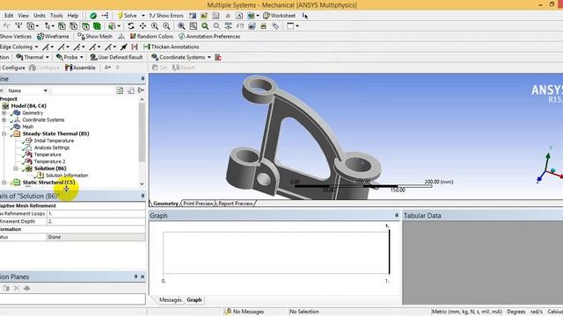This screenshot has height=316, width=563.
Task: Click the Show Errors button
Action: [166, 16]
